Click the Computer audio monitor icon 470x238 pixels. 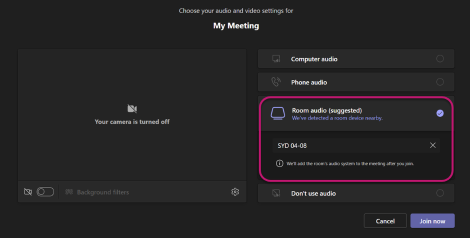click(276, 59)
